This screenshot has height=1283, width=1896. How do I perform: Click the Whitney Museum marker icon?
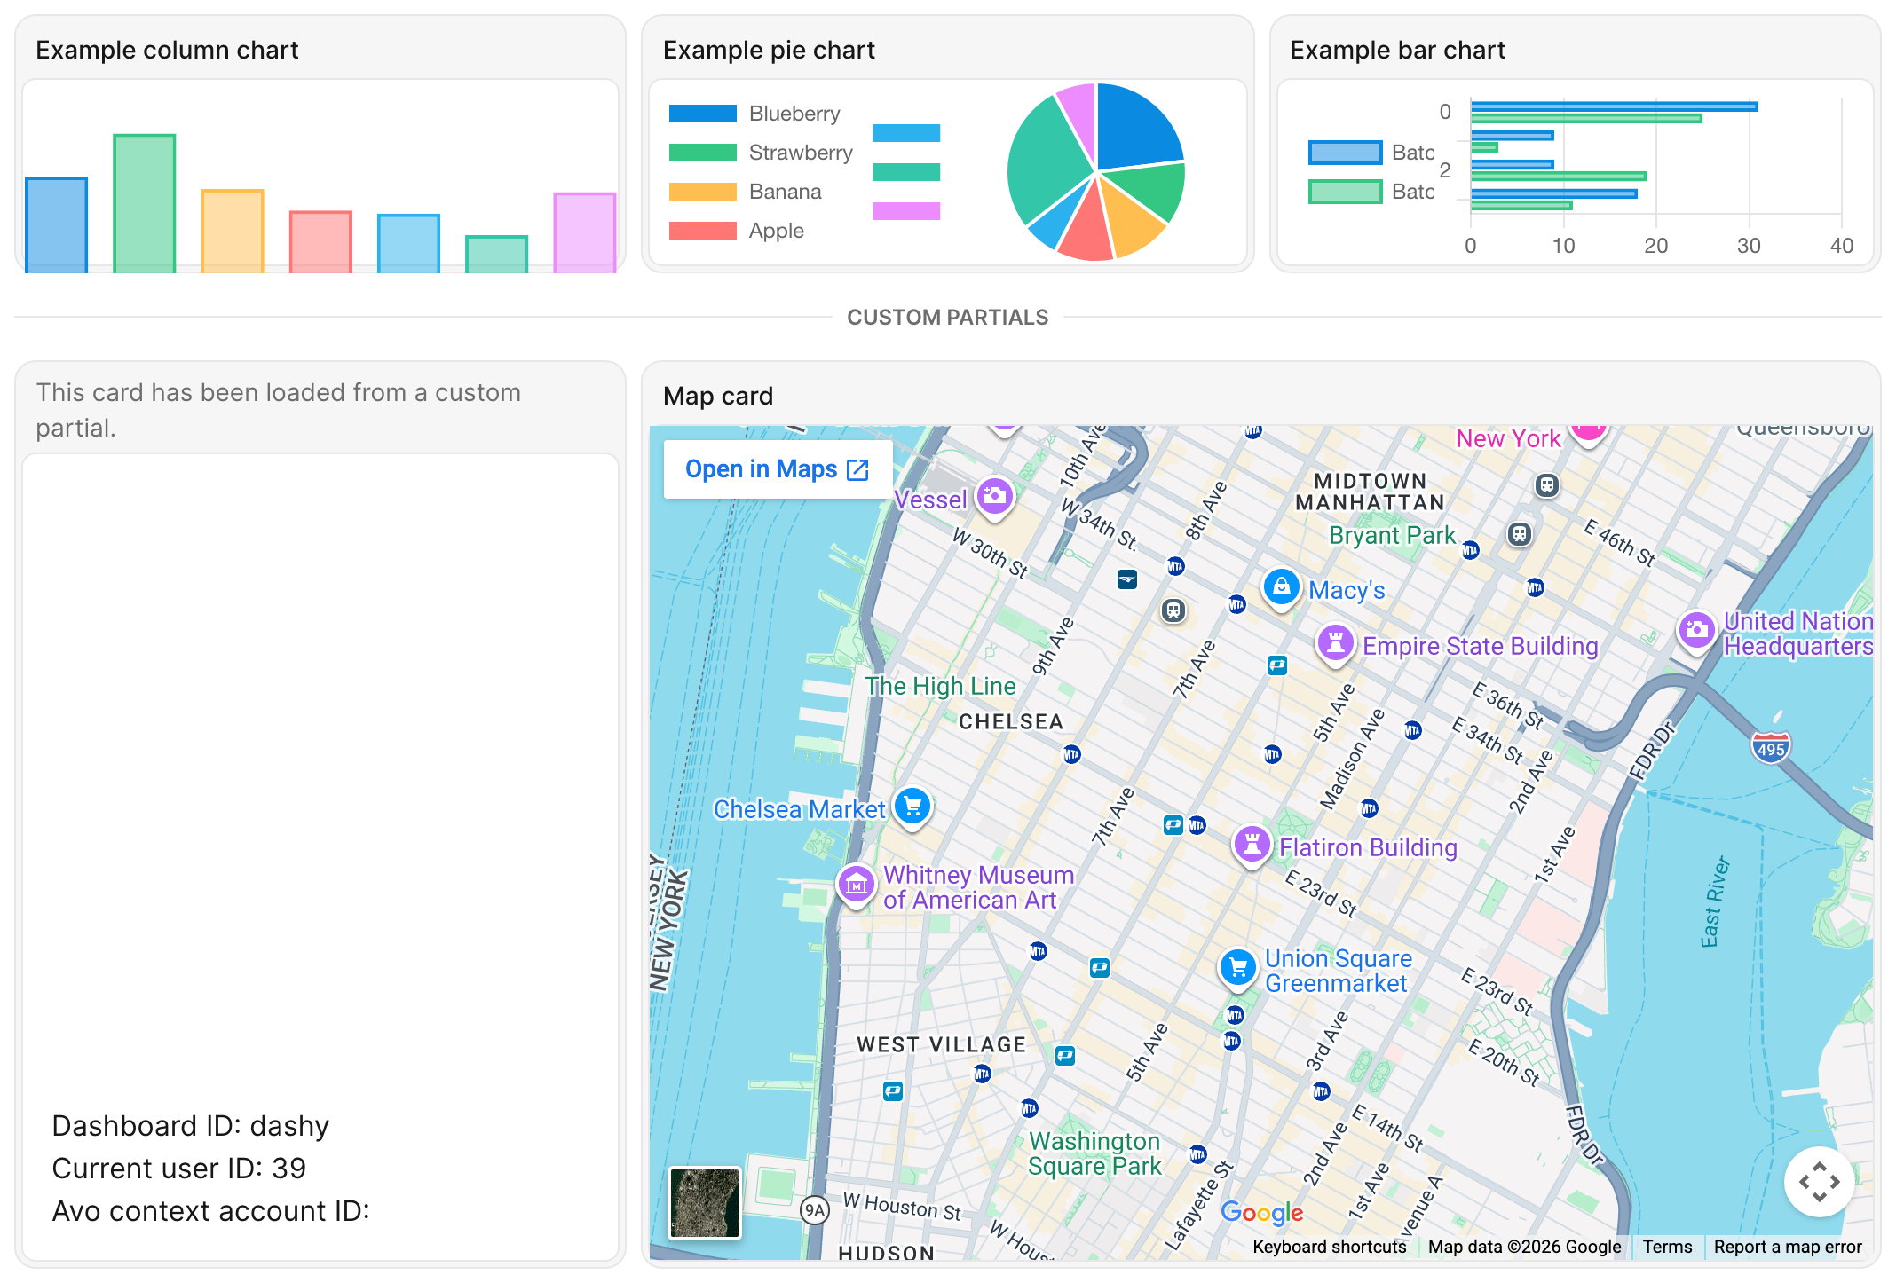point(857,884)
